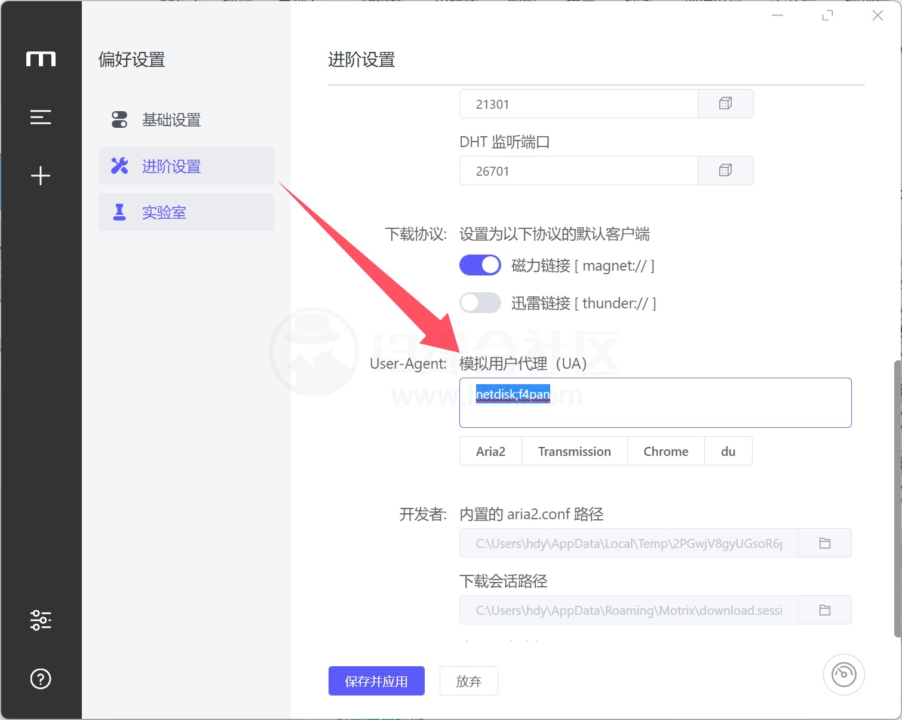Open the help question mark icon
This screenshot has height=720, width=902.
41,679
